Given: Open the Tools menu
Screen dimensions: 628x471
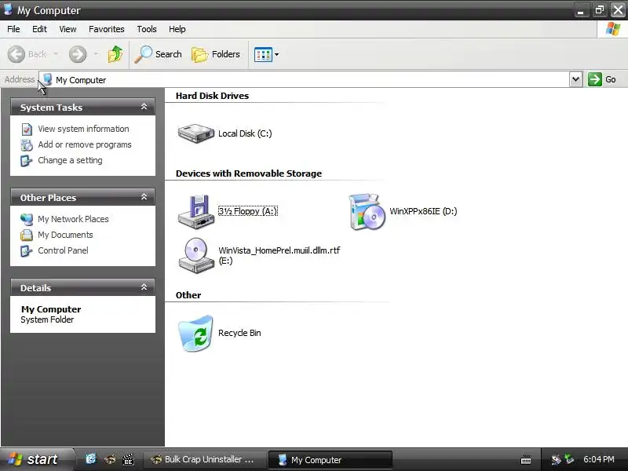Looking at the screenshot, I should coord(147,29).
